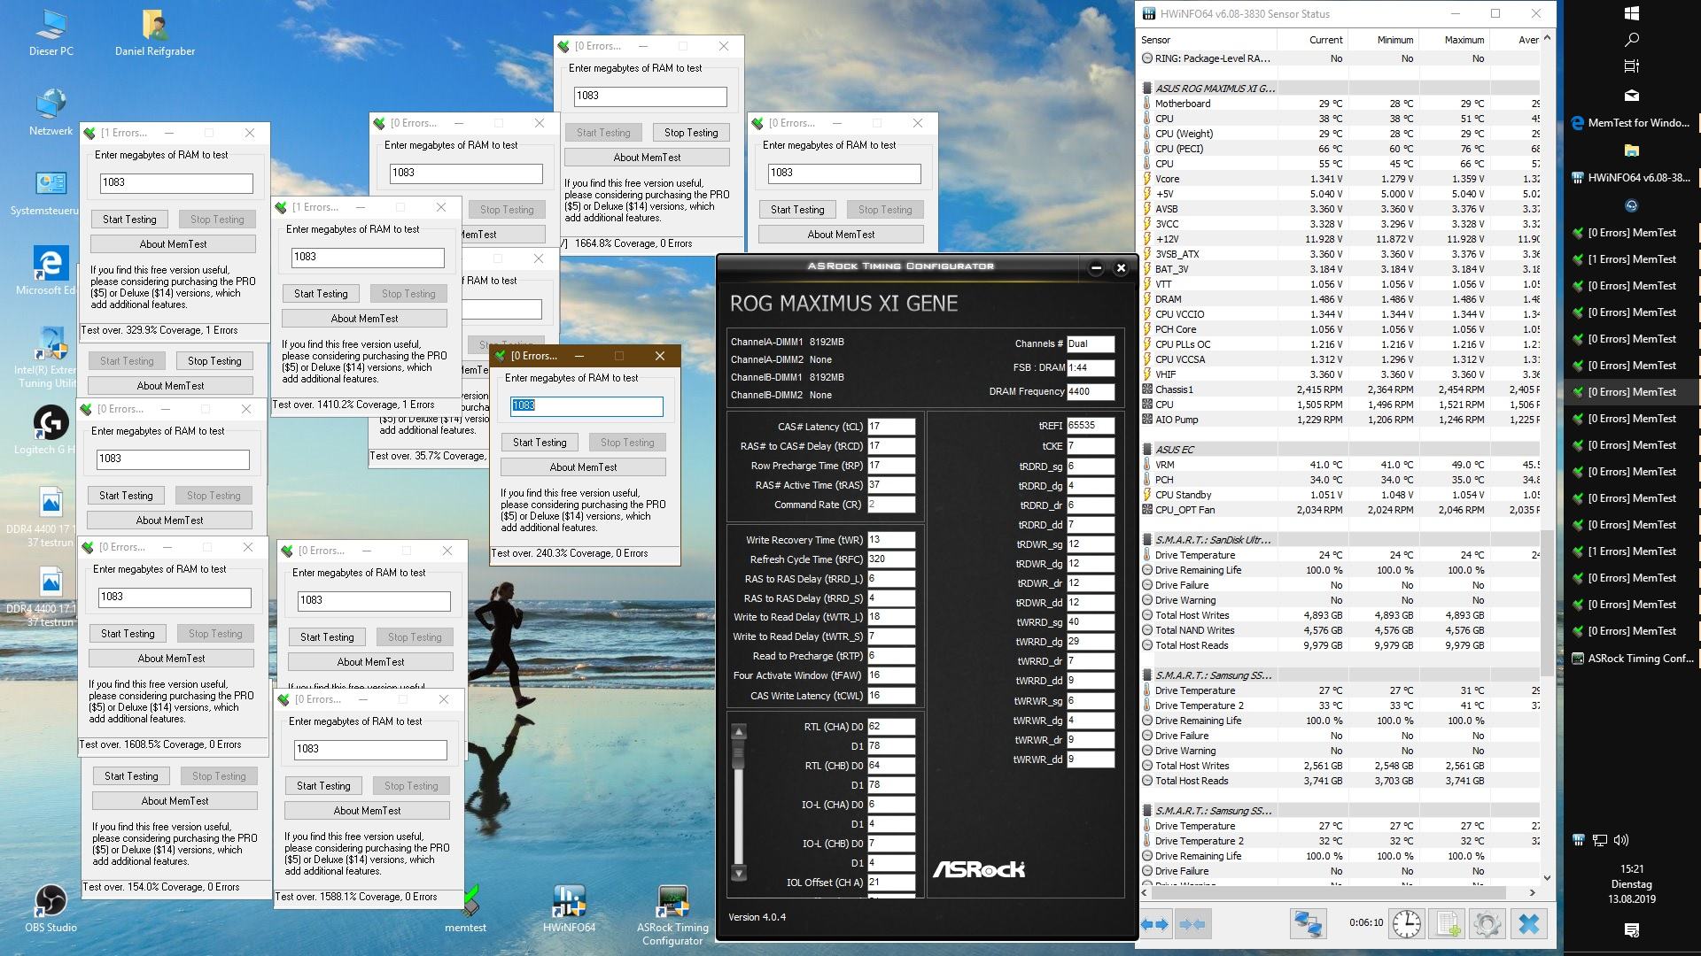The height and width of the screenshot is (956, 1701).
Task: Click the Maximum column header in HWiNFO
Action: click(1463, 40)
